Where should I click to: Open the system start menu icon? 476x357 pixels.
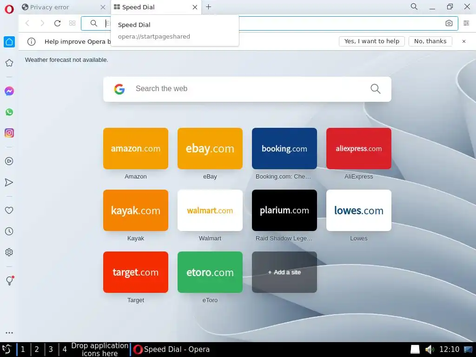(x=7, y=350)
